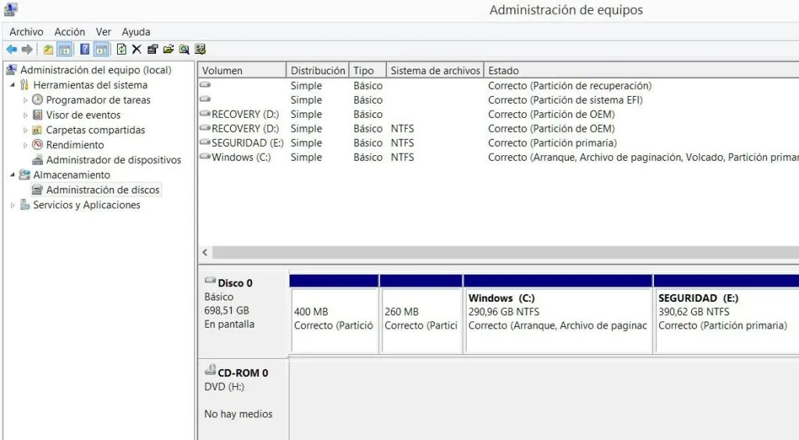Image resolution: width=799 pixels, height=440 pixels.
Task: Select Carpetas compartidas icon
Action: (x=37, y=130)
